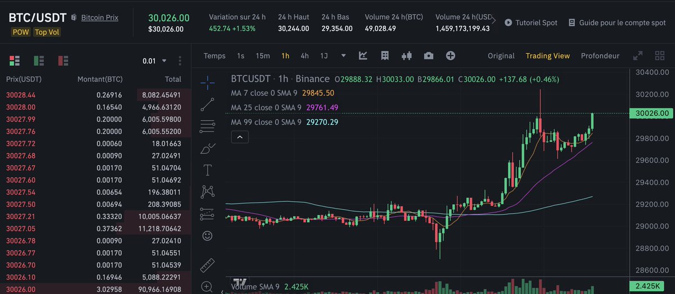Select the 1s time interval

(241, 56)
